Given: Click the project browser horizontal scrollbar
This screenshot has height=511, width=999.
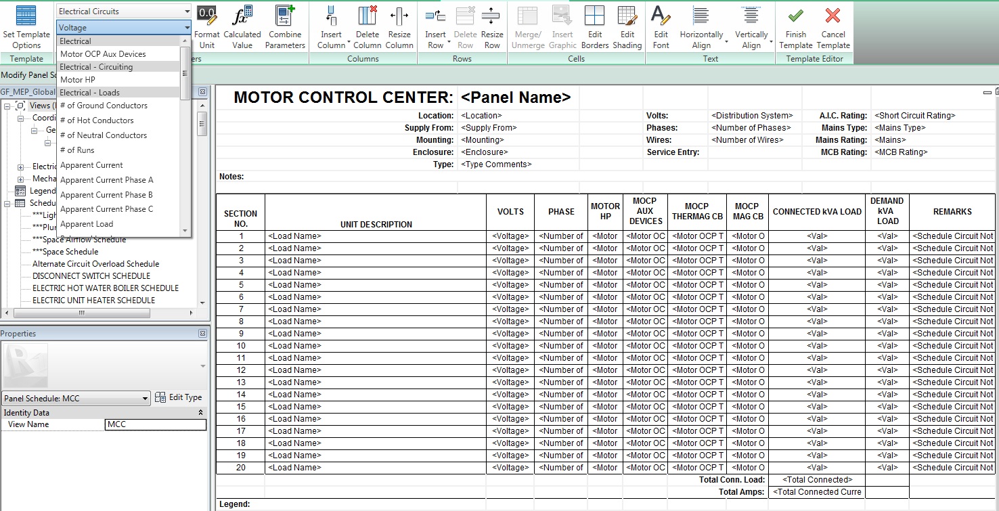Looking at the screenshot, I should pyautogui.click(x=81, y=313).
